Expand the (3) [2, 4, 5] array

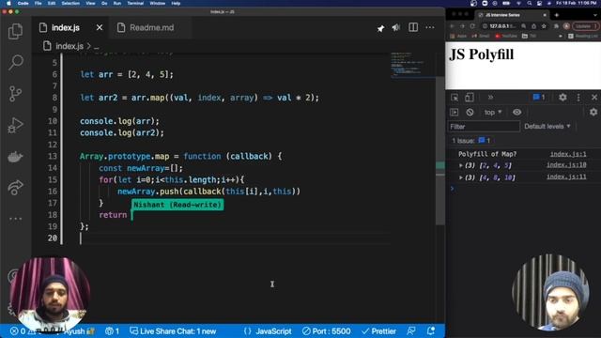click(461, 165)
